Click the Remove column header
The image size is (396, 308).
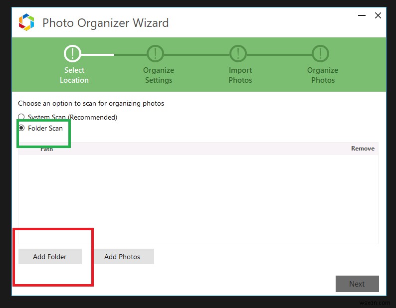click(363, 149)
